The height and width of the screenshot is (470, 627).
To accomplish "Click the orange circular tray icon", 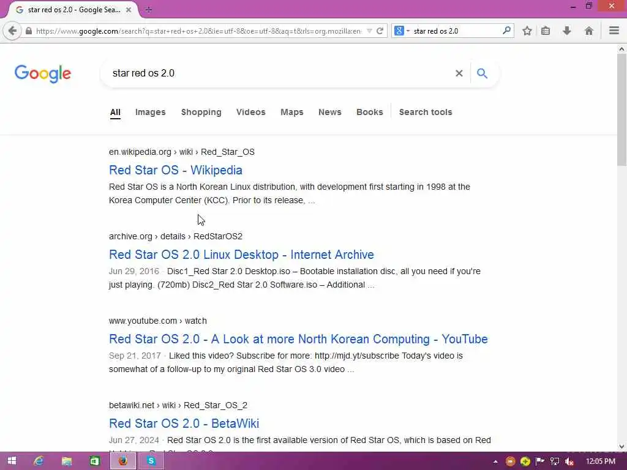I will click(510, 461).
